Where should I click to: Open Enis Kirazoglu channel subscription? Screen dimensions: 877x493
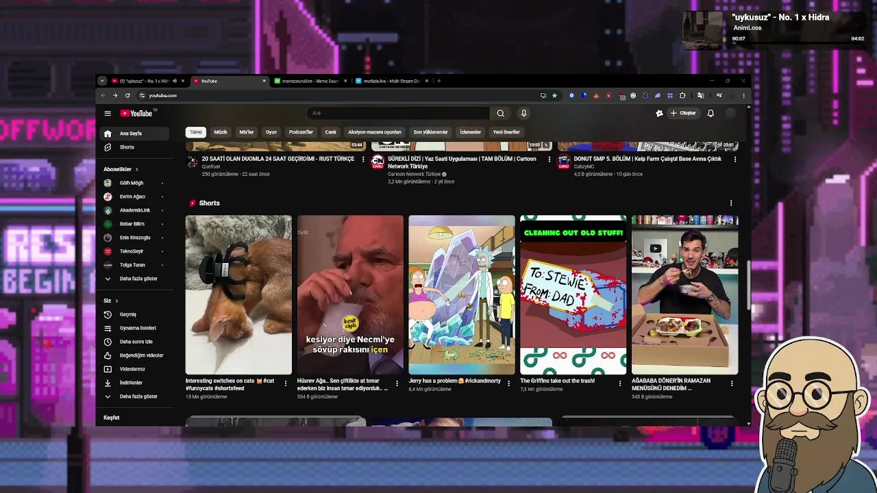pyautogui.click(x=135, y=238)
